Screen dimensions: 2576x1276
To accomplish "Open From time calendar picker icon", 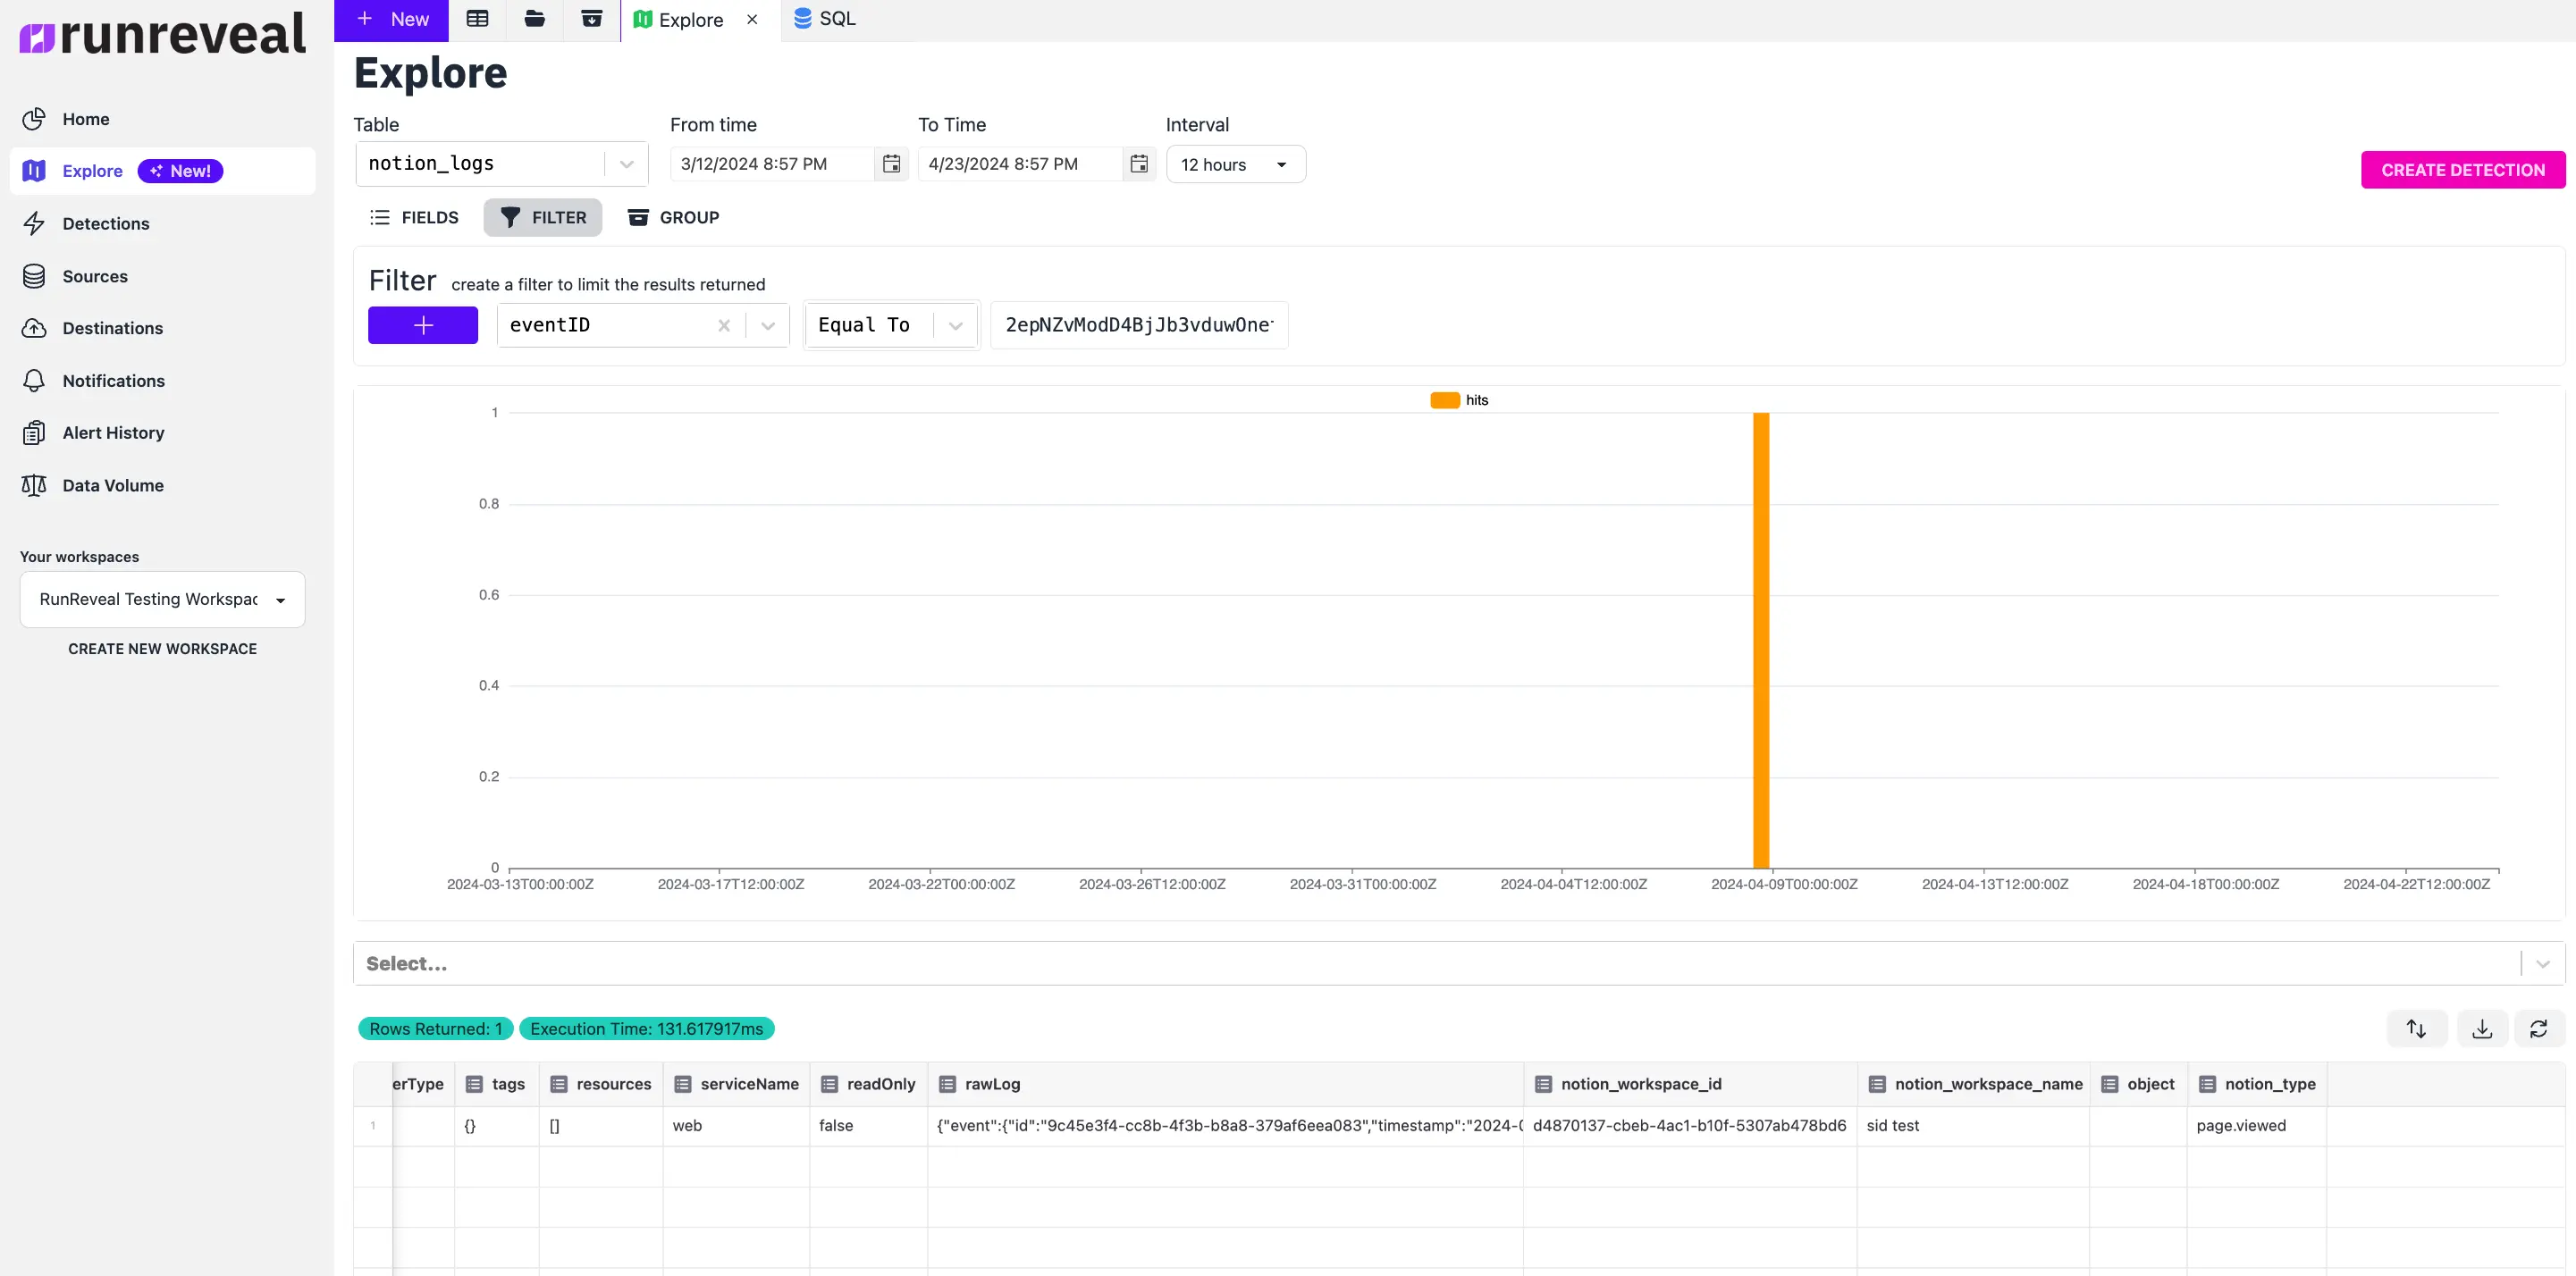I will (891, 164).
